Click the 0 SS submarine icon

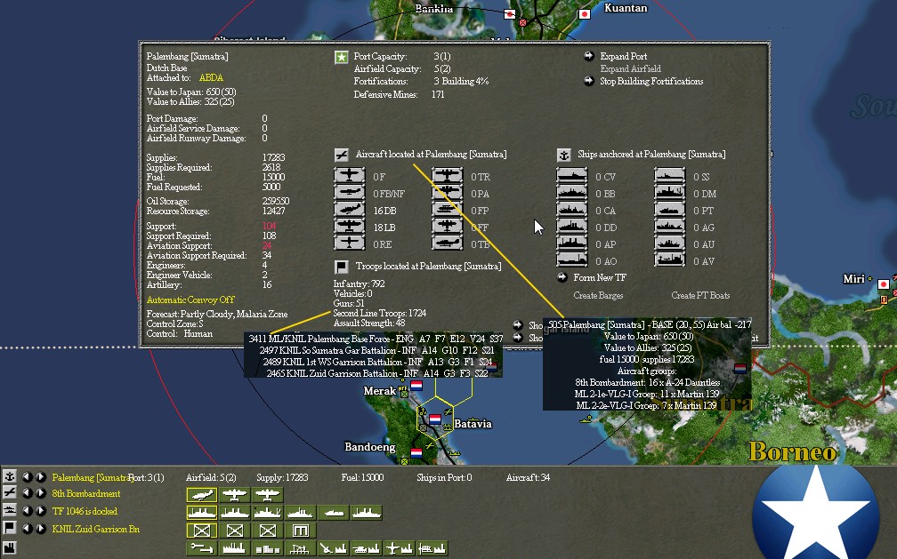(669, 176)
